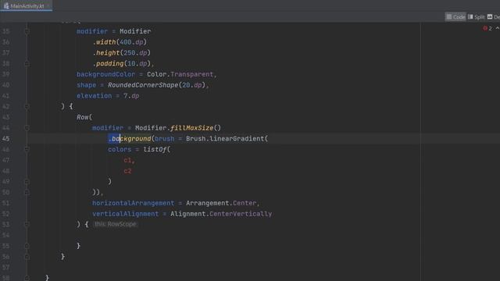Toggle fold end marker at line 50
Viewport: 500px width, 281px height.
[x=27, y=193]
